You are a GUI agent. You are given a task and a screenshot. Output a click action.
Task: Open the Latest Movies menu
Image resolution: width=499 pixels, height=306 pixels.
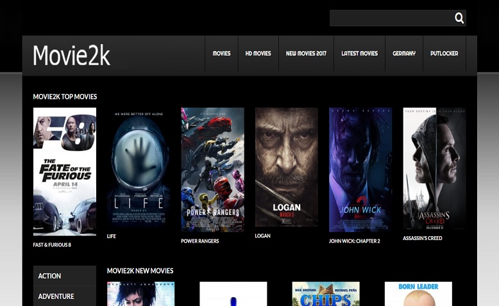(x=359, y=54)
